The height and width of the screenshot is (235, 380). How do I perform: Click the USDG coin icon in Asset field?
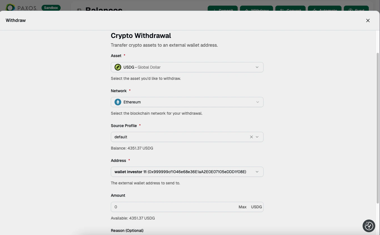click(118, 67)
